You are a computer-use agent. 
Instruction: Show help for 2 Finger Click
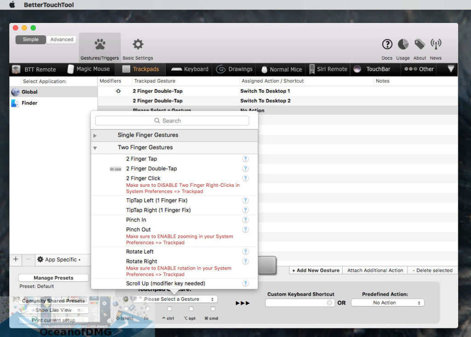[x=246, y=179]
